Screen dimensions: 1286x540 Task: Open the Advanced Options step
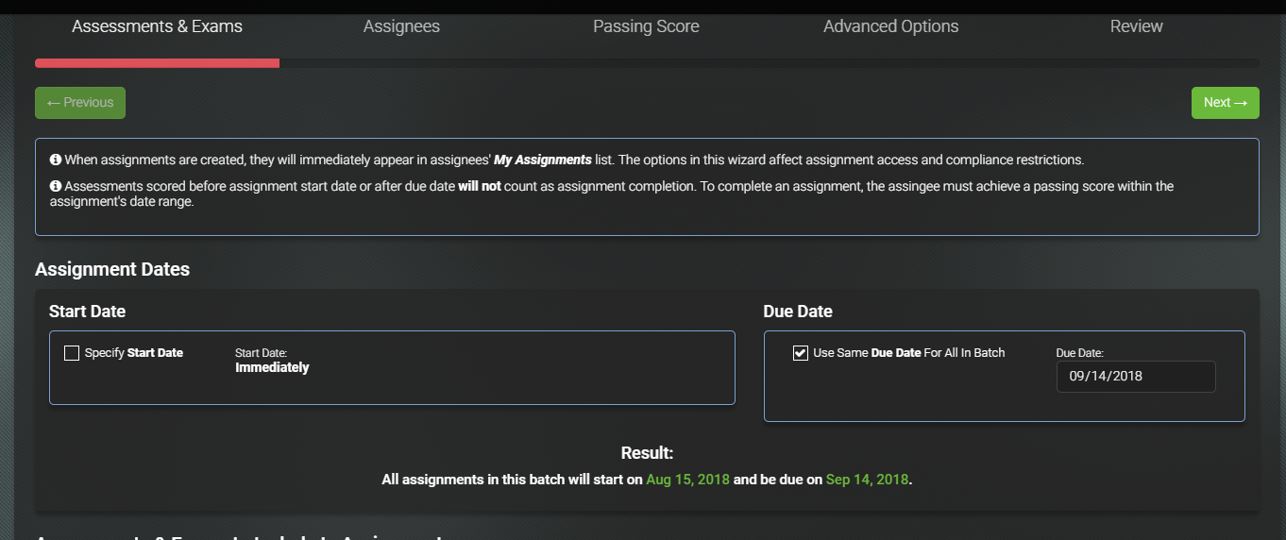pos(890,26)
